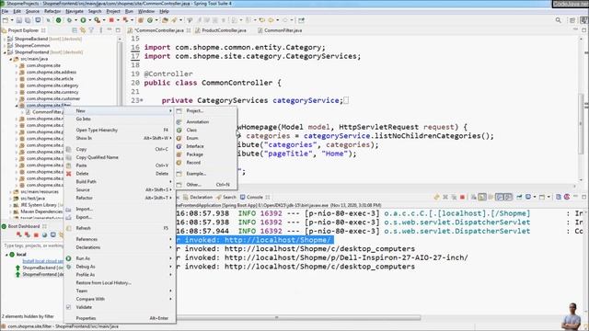Screen dimensions: 589x331
Task: Click the Search magnifier at the toolbar's right end
Action: pyautogui.click(x=559, y=20)
